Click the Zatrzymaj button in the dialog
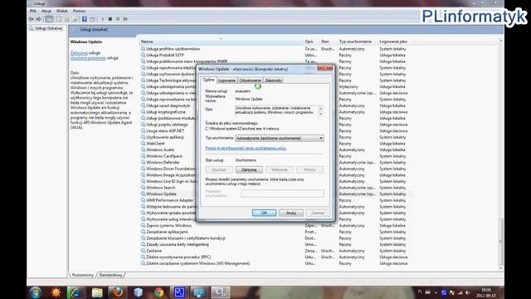531x299 pixels. point(249,169)
